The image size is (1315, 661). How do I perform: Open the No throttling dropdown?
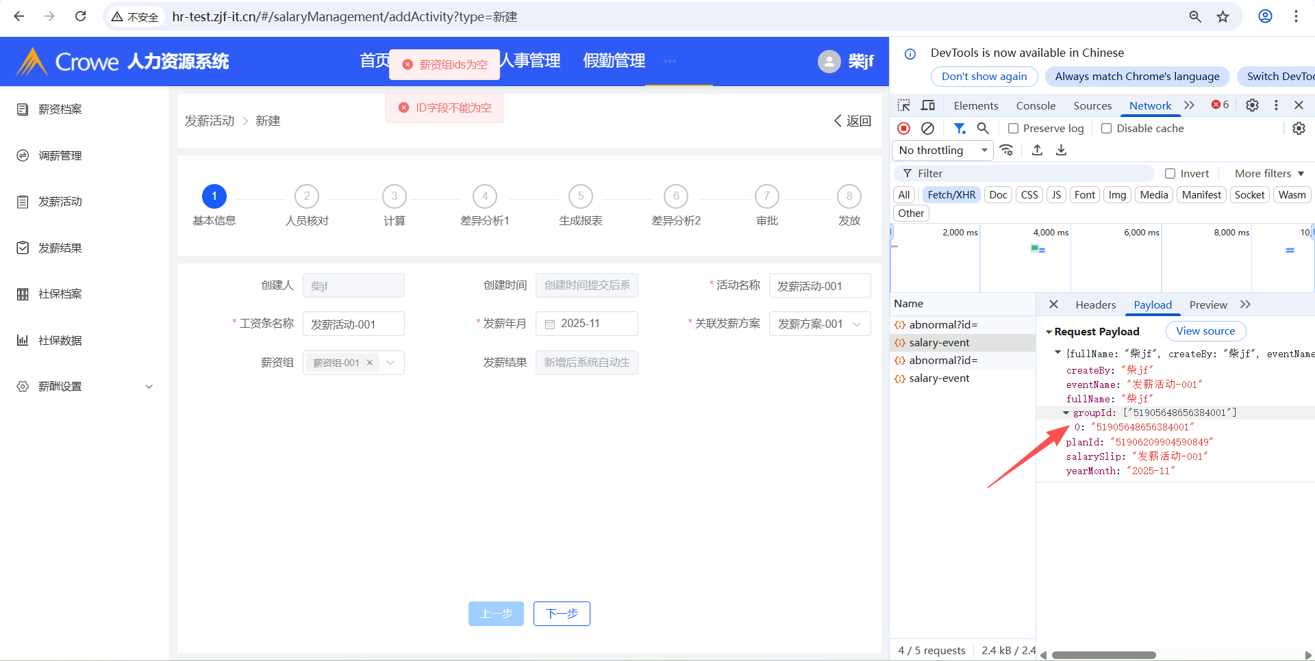[x=943, y=151]
